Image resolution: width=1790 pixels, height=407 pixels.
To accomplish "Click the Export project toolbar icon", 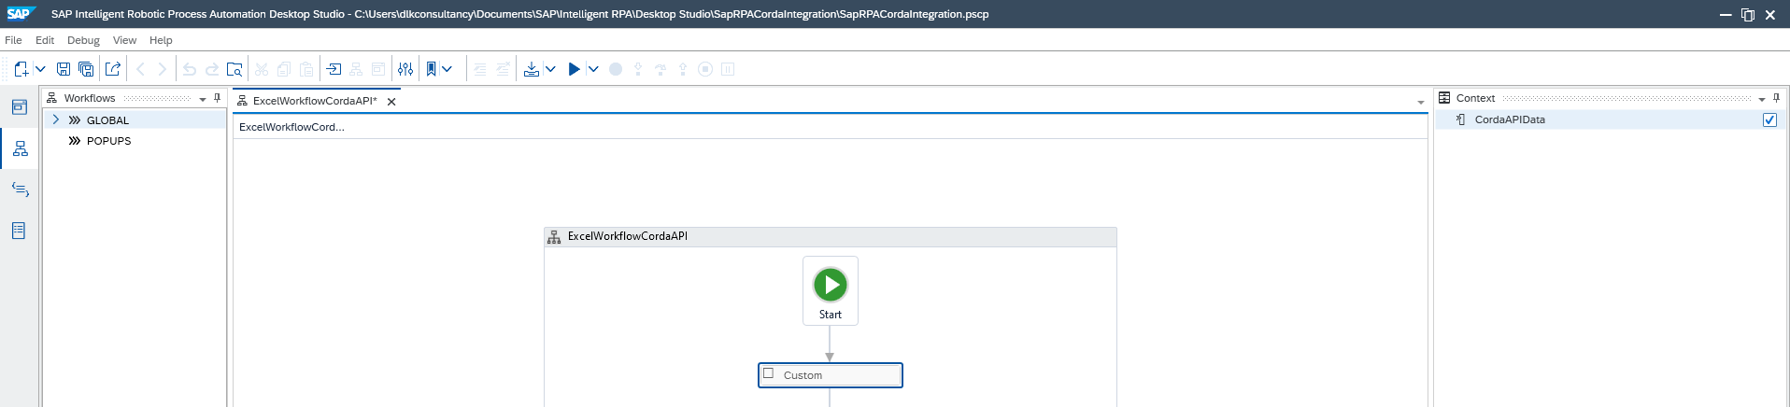I will pos(113,69).
